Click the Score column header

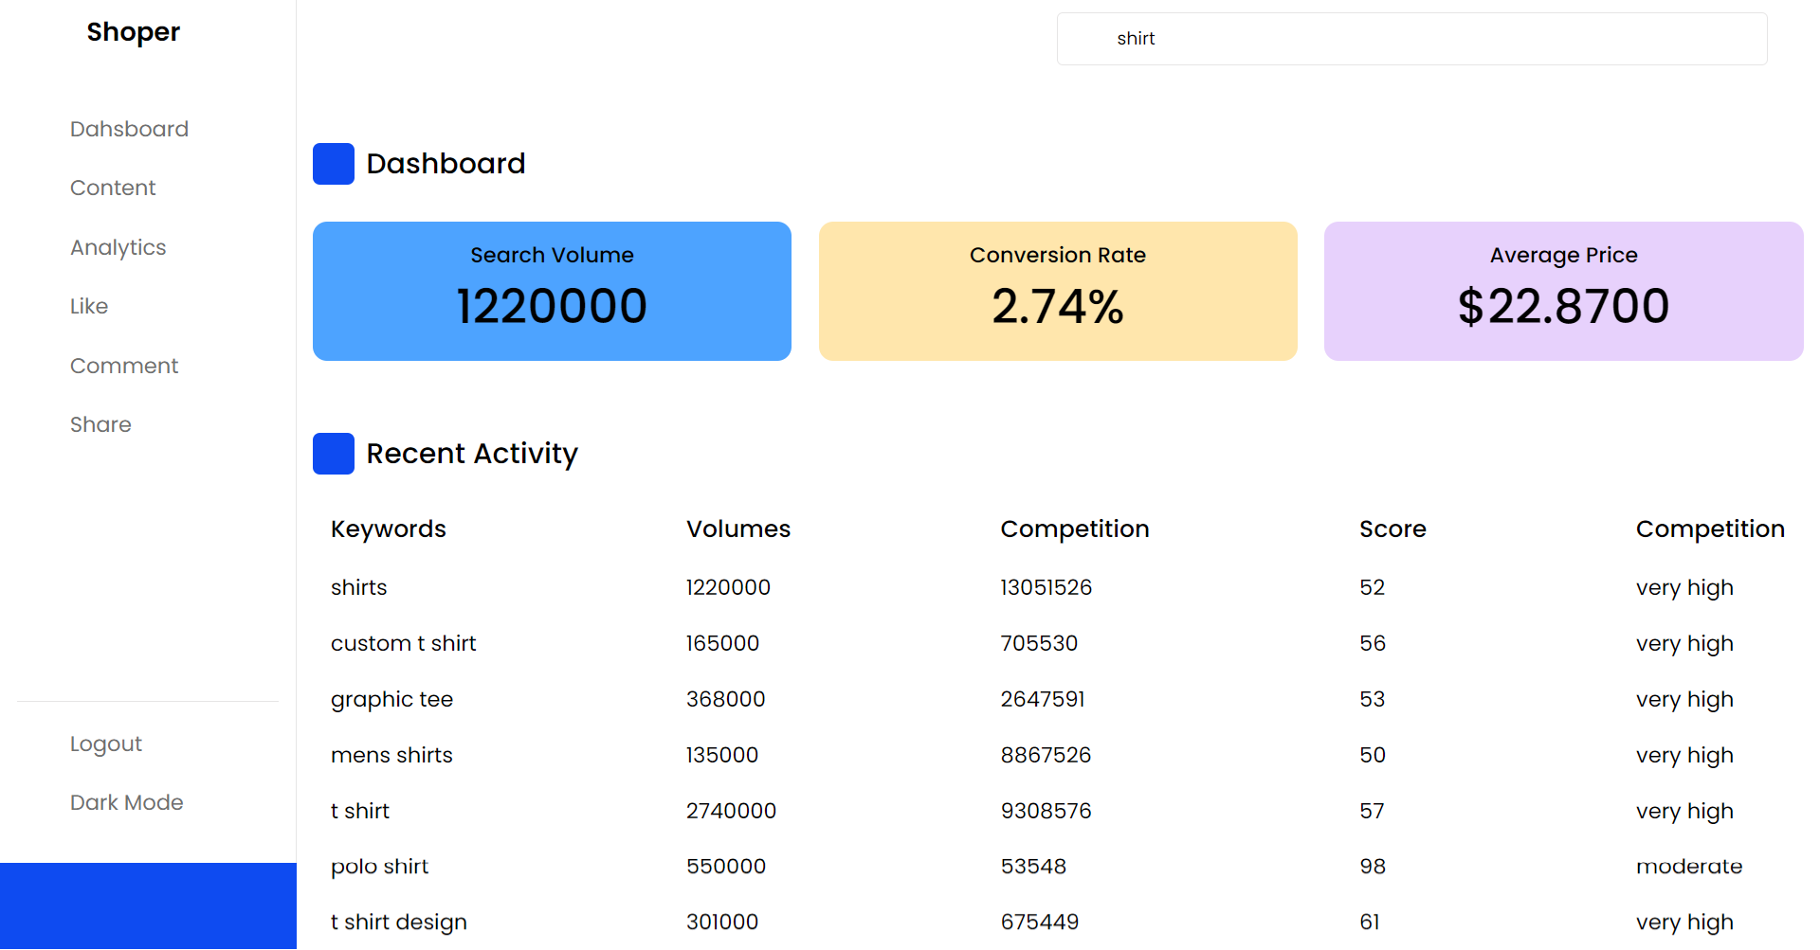[1392, 529]
